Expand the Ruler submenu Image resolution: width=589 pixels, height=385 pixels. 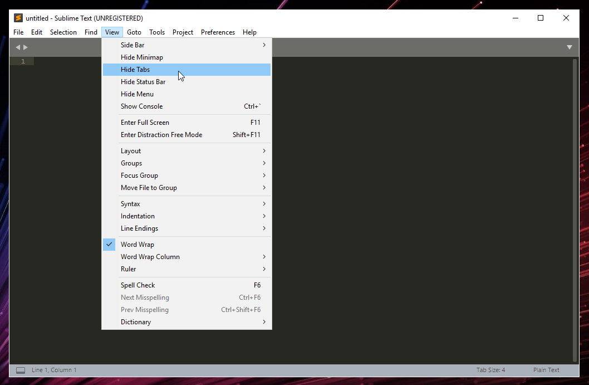pos(186,269)
